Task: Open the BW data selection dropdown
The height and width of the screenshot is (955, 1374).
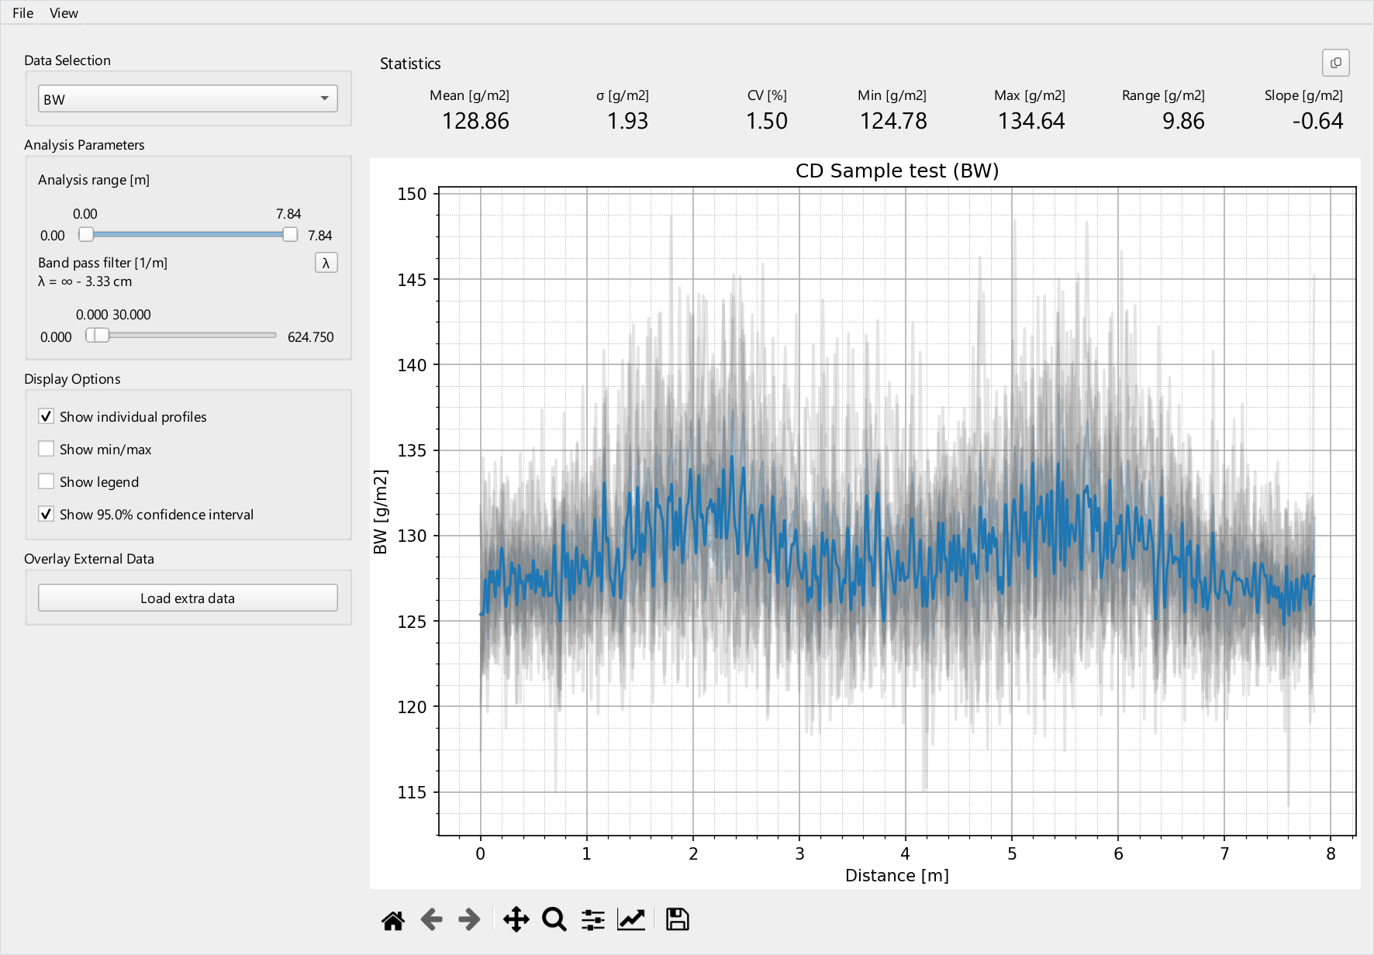Action: 188,98
